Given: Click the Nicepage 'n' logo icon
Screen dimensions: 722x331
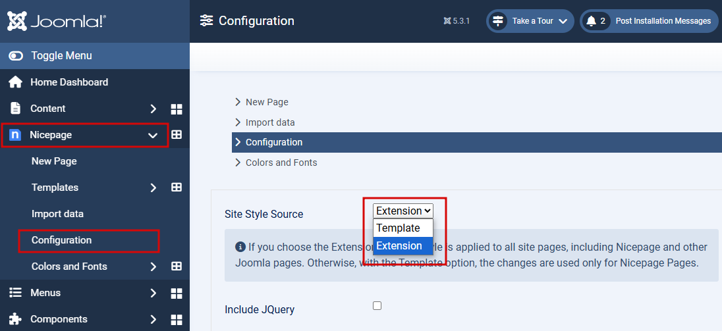Looking at the screenshot, I should point(15,135).
